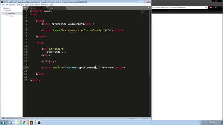Screen dimensions: 223x125
Task: Open the Selection menu
Action: (13, 5)
